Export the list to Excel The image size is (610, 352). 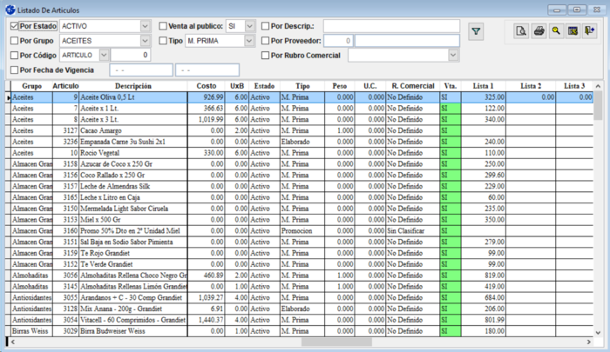click(x=573, y=30)
